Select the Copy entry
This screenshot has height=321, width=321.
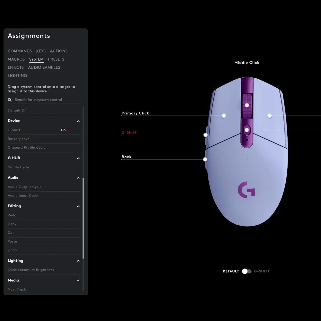tap(44, 224)
